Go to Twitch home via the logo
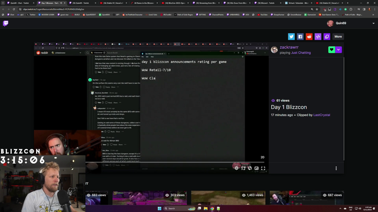The width and height of the screenshot is (378, 212). tap(5, 24)
